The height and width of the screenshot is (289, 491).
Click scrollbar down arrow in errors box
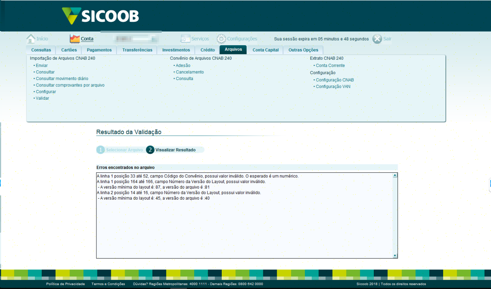pyautogui.click(x=395, y=256)
